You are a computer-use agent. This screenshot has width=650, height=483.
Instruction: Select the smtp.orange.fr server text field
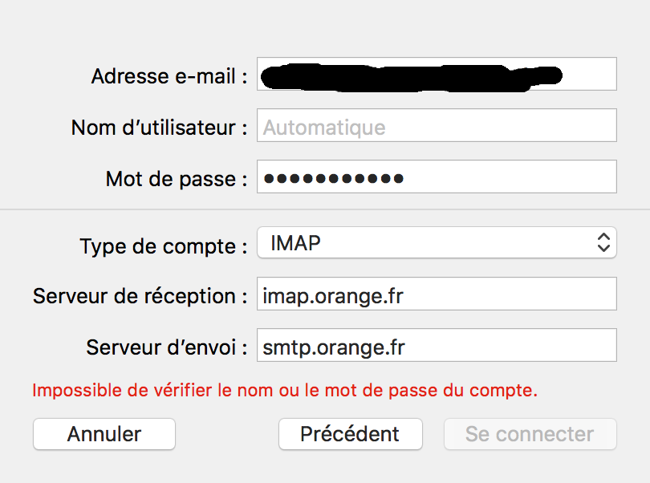point(437,345)
